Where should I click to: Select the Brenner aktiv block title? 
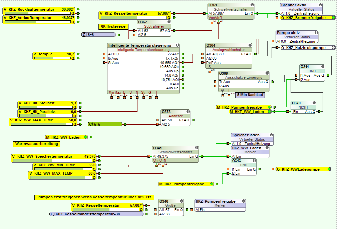(294, 5)
